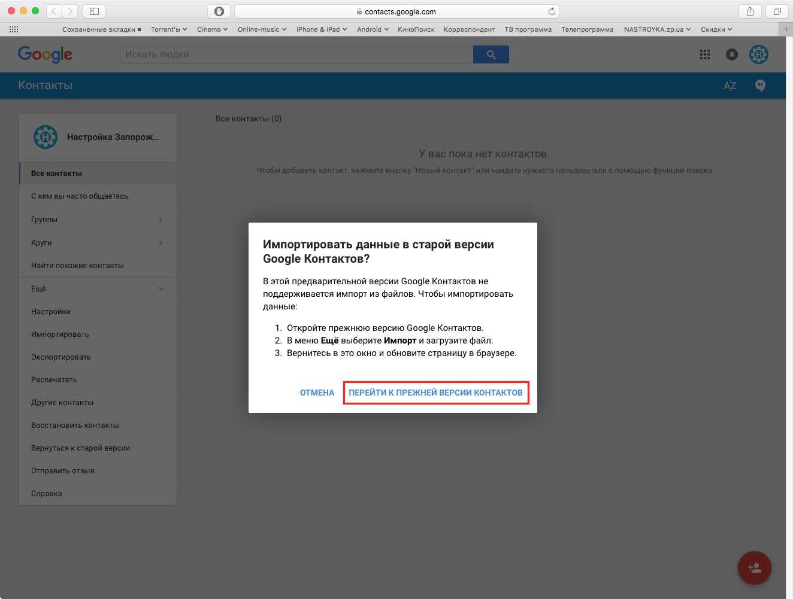Viewport: 793px width, 599px height.
Task: Open the Hangouts chat quote icon
Action: 760,86
